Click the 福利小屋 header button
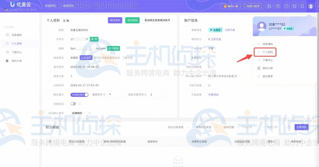The image size is (319, 167). [x=231, y=6]
